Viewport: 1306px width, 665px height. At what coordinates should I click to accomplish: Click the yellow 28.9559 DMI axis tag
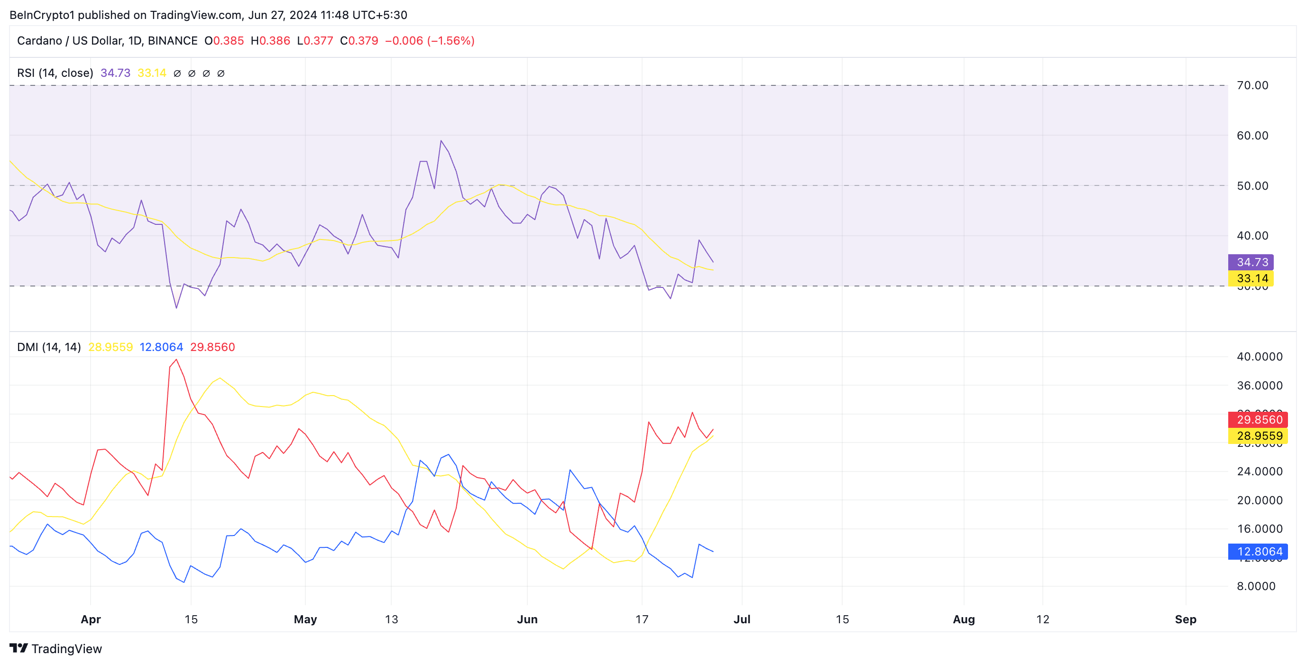[1257, 436]
